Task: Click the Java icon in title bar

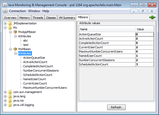Action: [5, 5]
